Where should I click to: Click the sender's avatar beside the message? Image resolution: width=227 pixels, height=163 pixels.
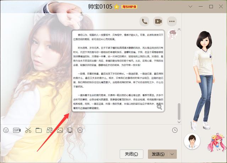pyautogui.click(x=172, y=34)
